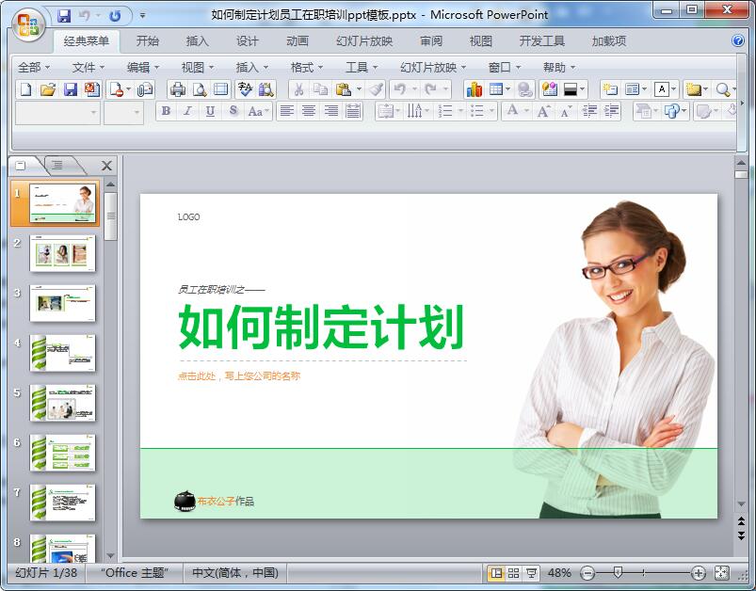
Task: Toggle text Shadow formatting
Action: (233, 111)
